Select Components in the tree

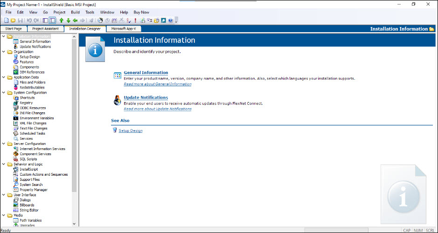pos(29,67)
